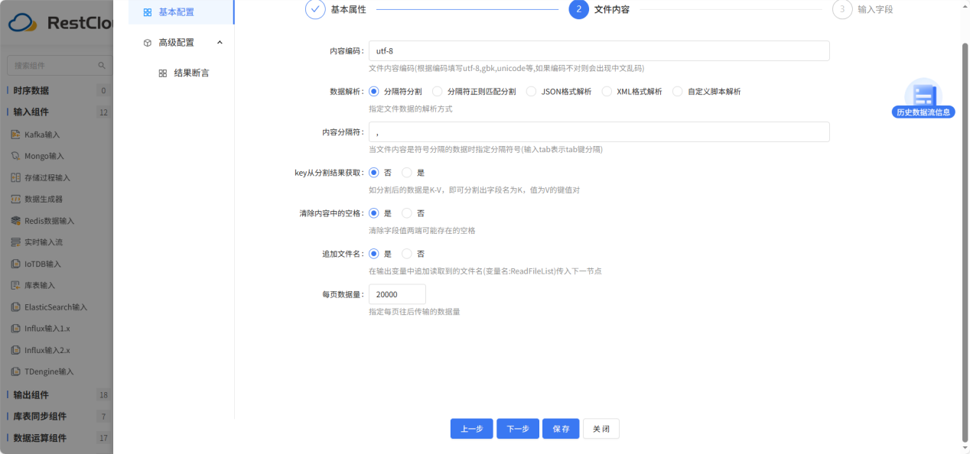
Task: Set 追加文件名 to 否
Action: coord(407,254)
